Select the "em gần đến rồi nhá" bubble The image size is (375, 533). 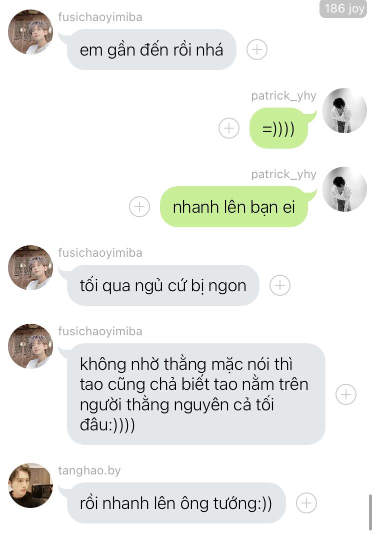pos(151,50)
